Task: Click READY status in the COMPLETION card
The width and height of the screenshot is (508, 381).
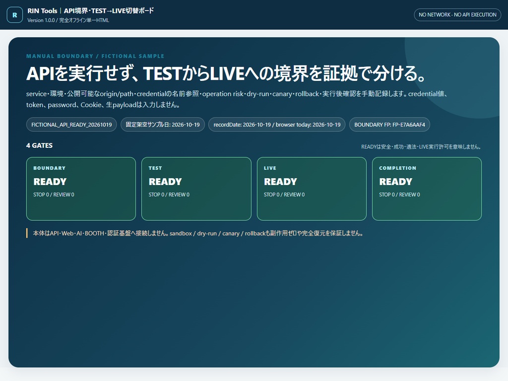Action: click(x=396, y=182)
